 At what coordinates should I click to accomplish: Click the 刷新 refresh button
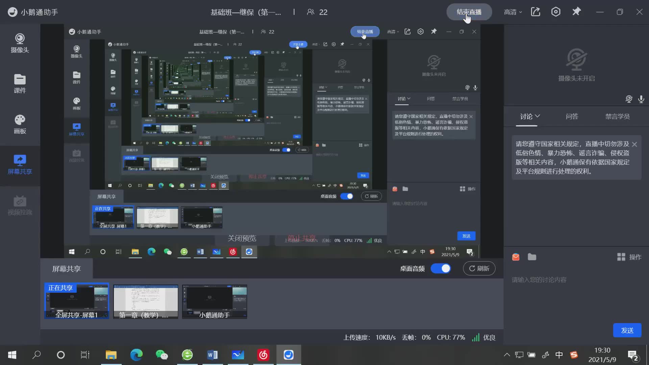tap(479, 269)
